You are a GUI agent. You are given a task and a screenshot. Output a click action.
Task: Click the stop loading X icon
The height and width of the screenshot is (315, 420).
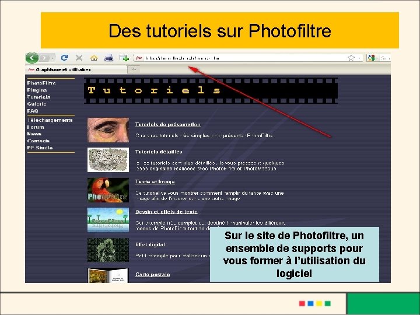(x=79, y=58)
